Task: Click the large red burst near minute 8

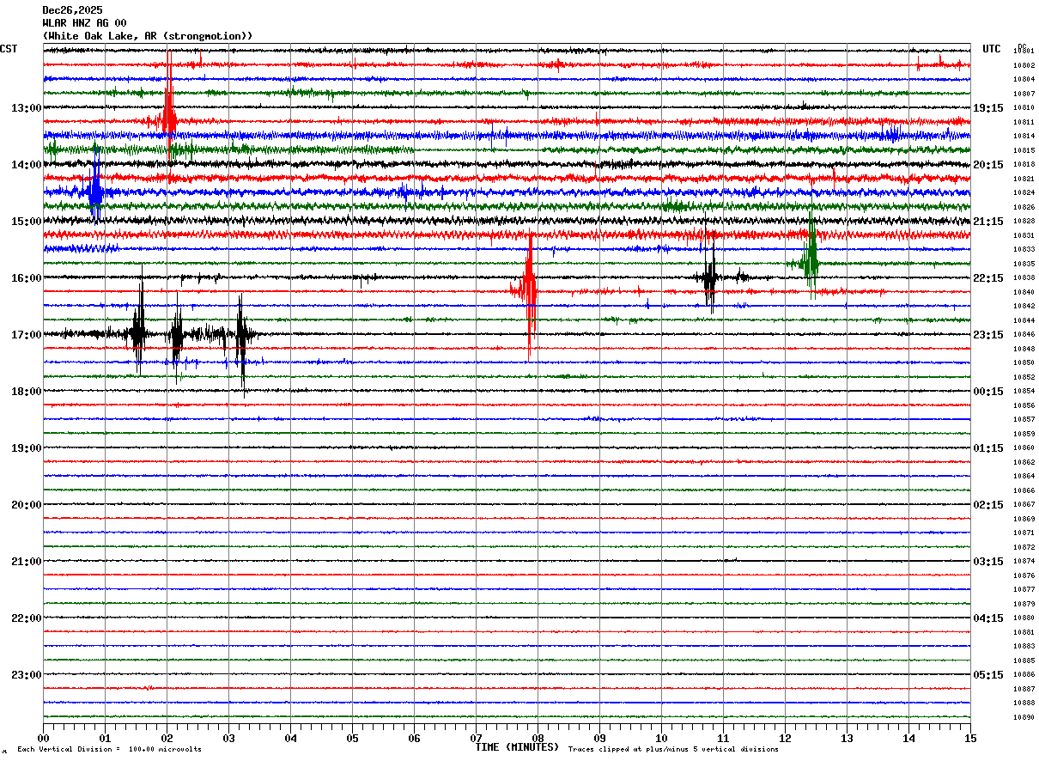Action: [x=529, y=292]
